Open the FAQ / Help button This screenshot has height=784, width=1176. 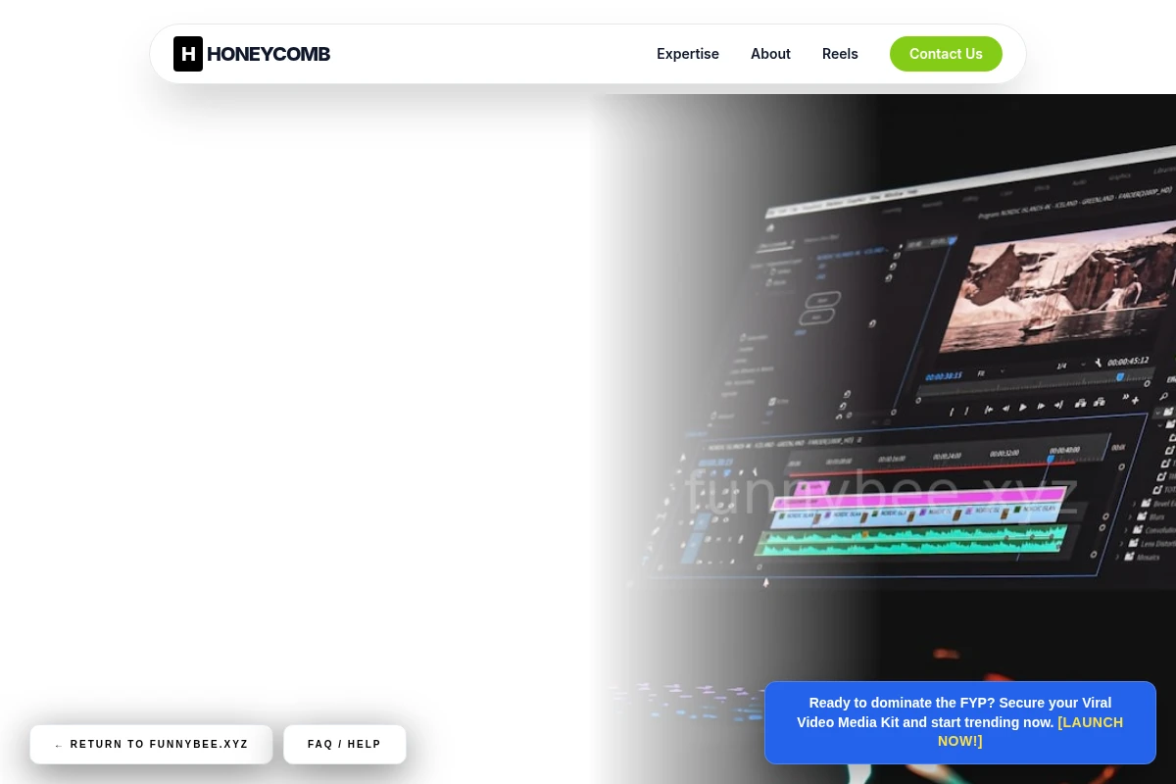point(345,745)
